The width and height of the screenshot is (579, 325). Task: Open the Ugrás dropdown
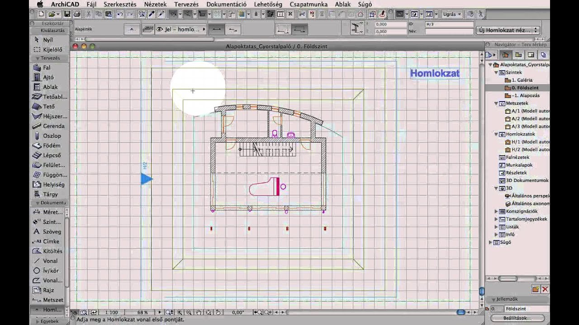(x=452, y=14)
